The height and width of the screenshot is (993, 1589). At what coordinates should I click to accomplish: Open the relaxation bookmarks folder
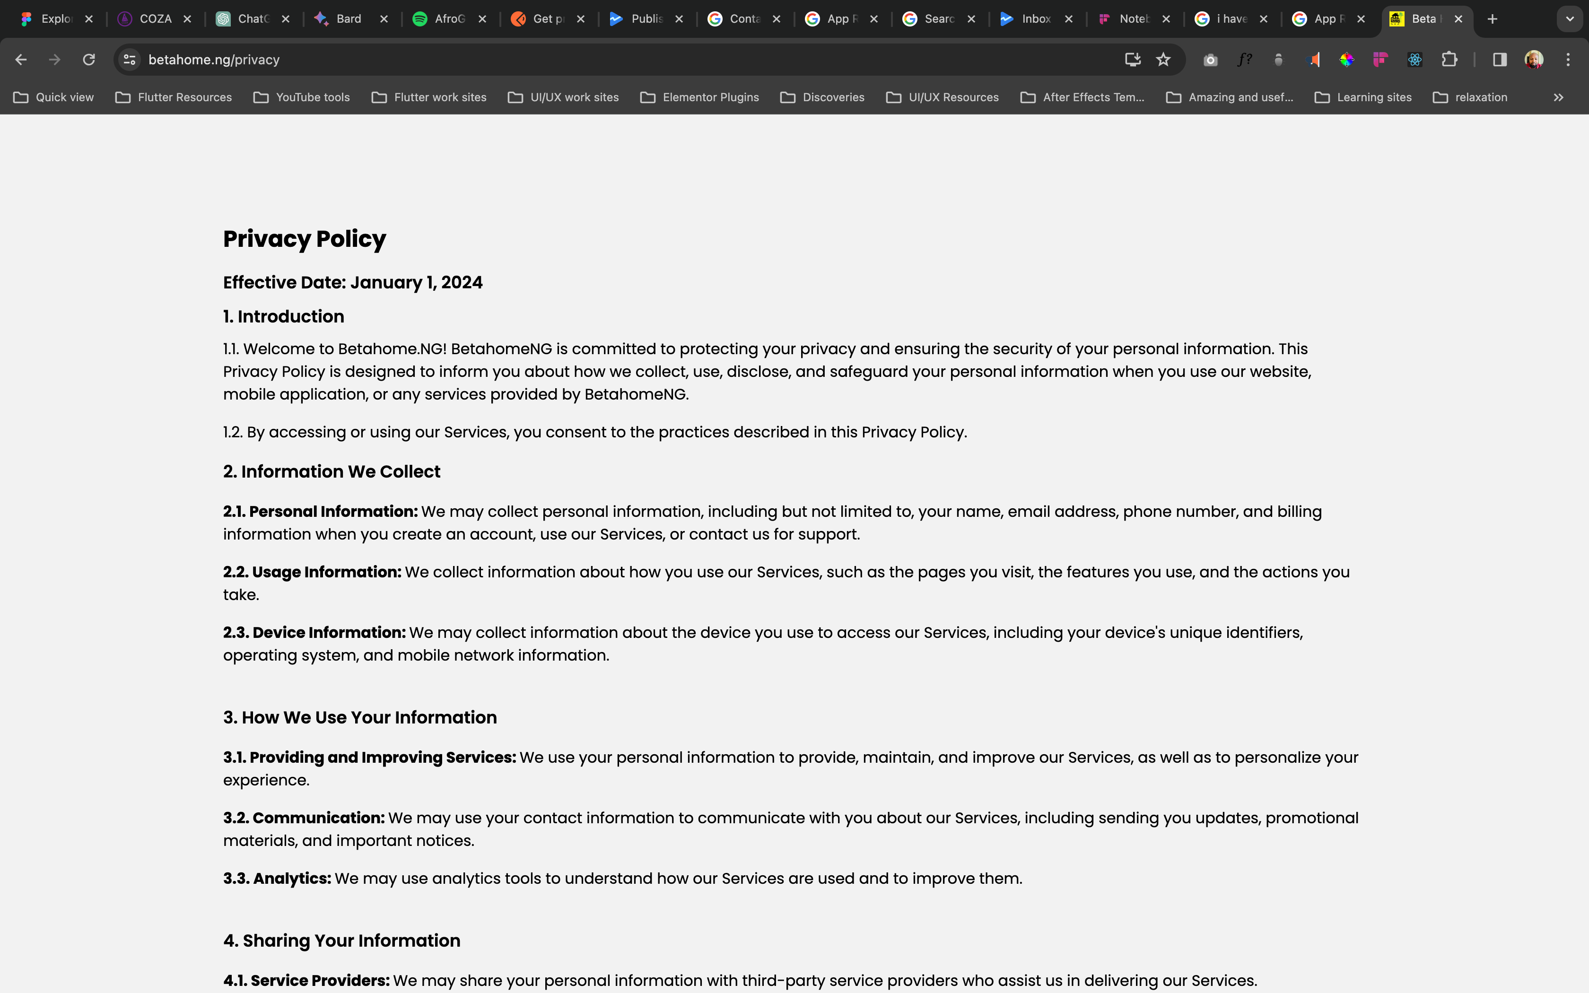pyautogui.click(x=1471, y=97)
